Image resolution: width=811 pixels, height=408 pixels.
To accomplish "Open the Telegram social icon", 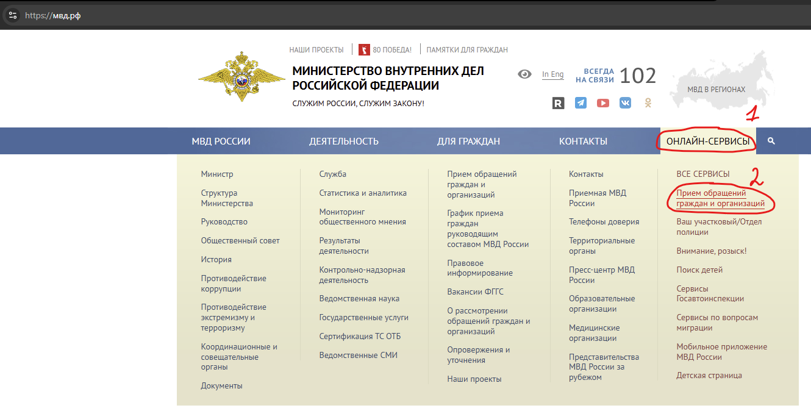I will 581,103.
